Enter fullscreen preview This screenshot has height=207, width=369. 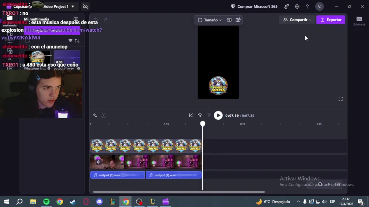pos(340,99)
